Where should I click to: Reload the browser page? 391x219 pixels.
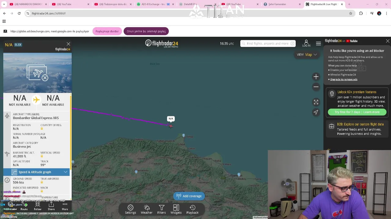click(19, 13)
